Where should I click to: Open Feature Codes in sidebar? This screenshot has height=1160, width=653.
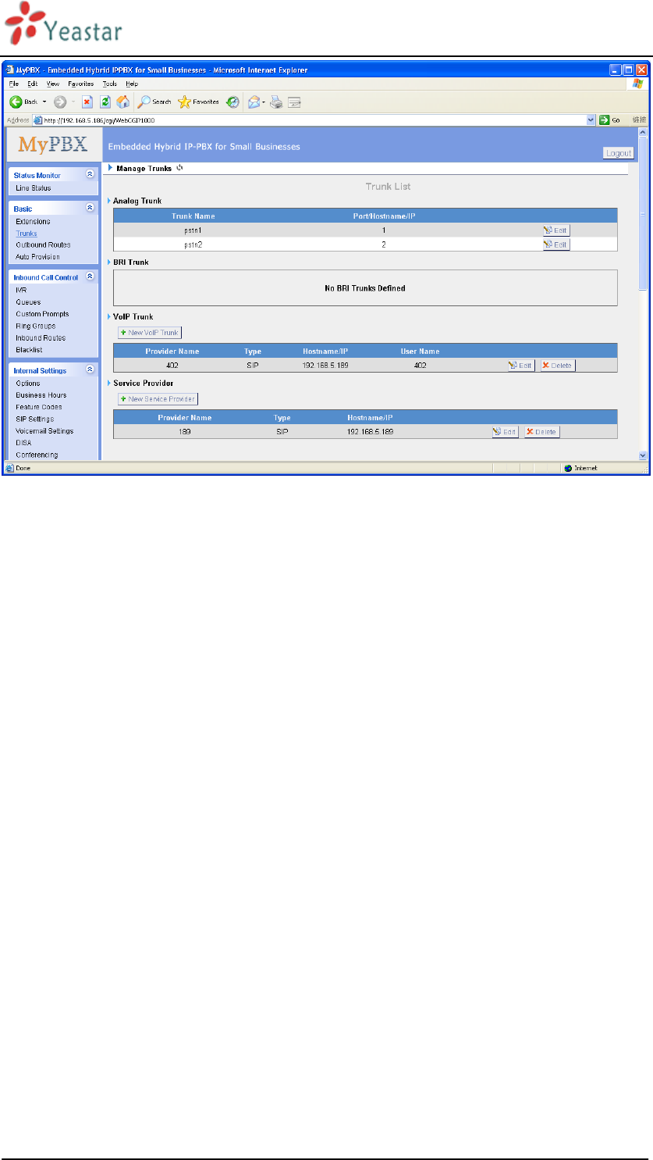pos(39,407)
